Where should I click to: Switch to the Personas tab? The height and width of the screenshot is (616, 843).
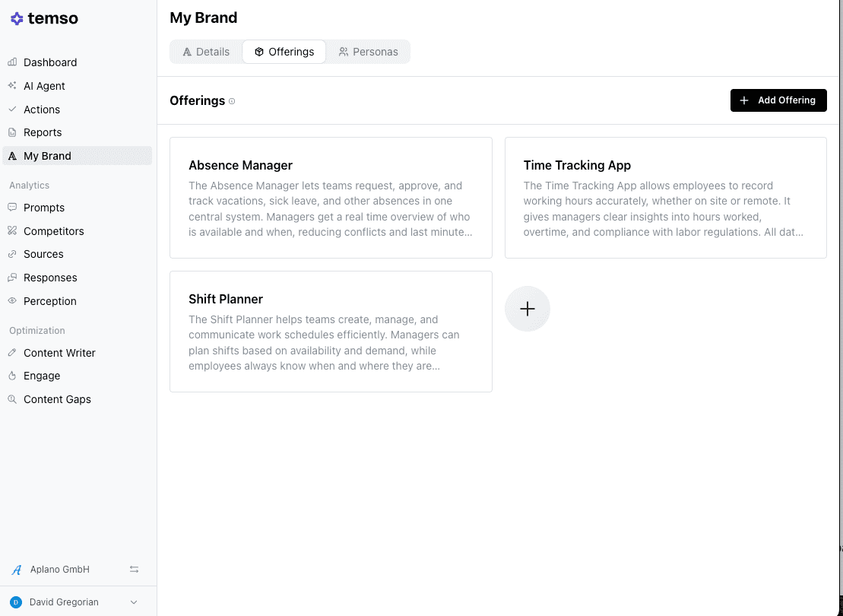[x=368, y=52]
